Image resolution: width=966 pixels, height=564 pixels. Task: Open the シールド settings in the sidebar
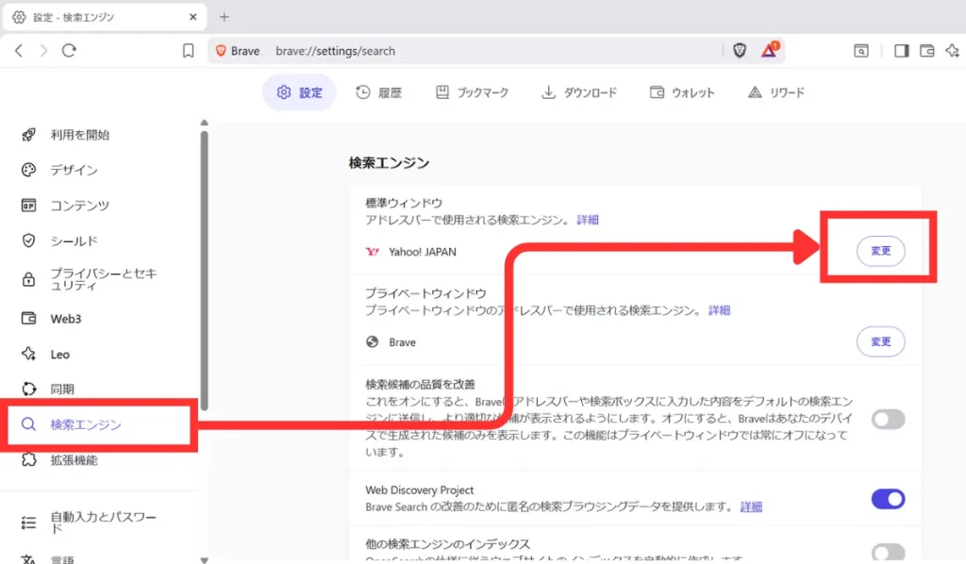(x=75, y=240)
